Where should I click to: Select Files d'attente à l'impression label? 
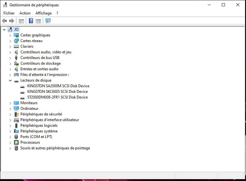pos(45,75)
